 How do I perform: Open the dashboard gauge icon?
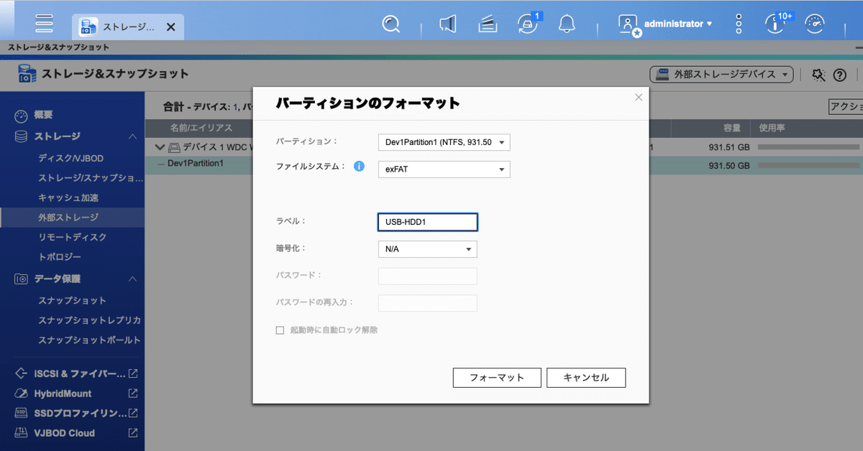[814, 24]
